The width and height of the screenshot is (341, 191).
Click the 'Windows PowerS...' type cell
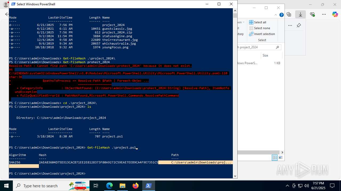[x=247, y=63]
